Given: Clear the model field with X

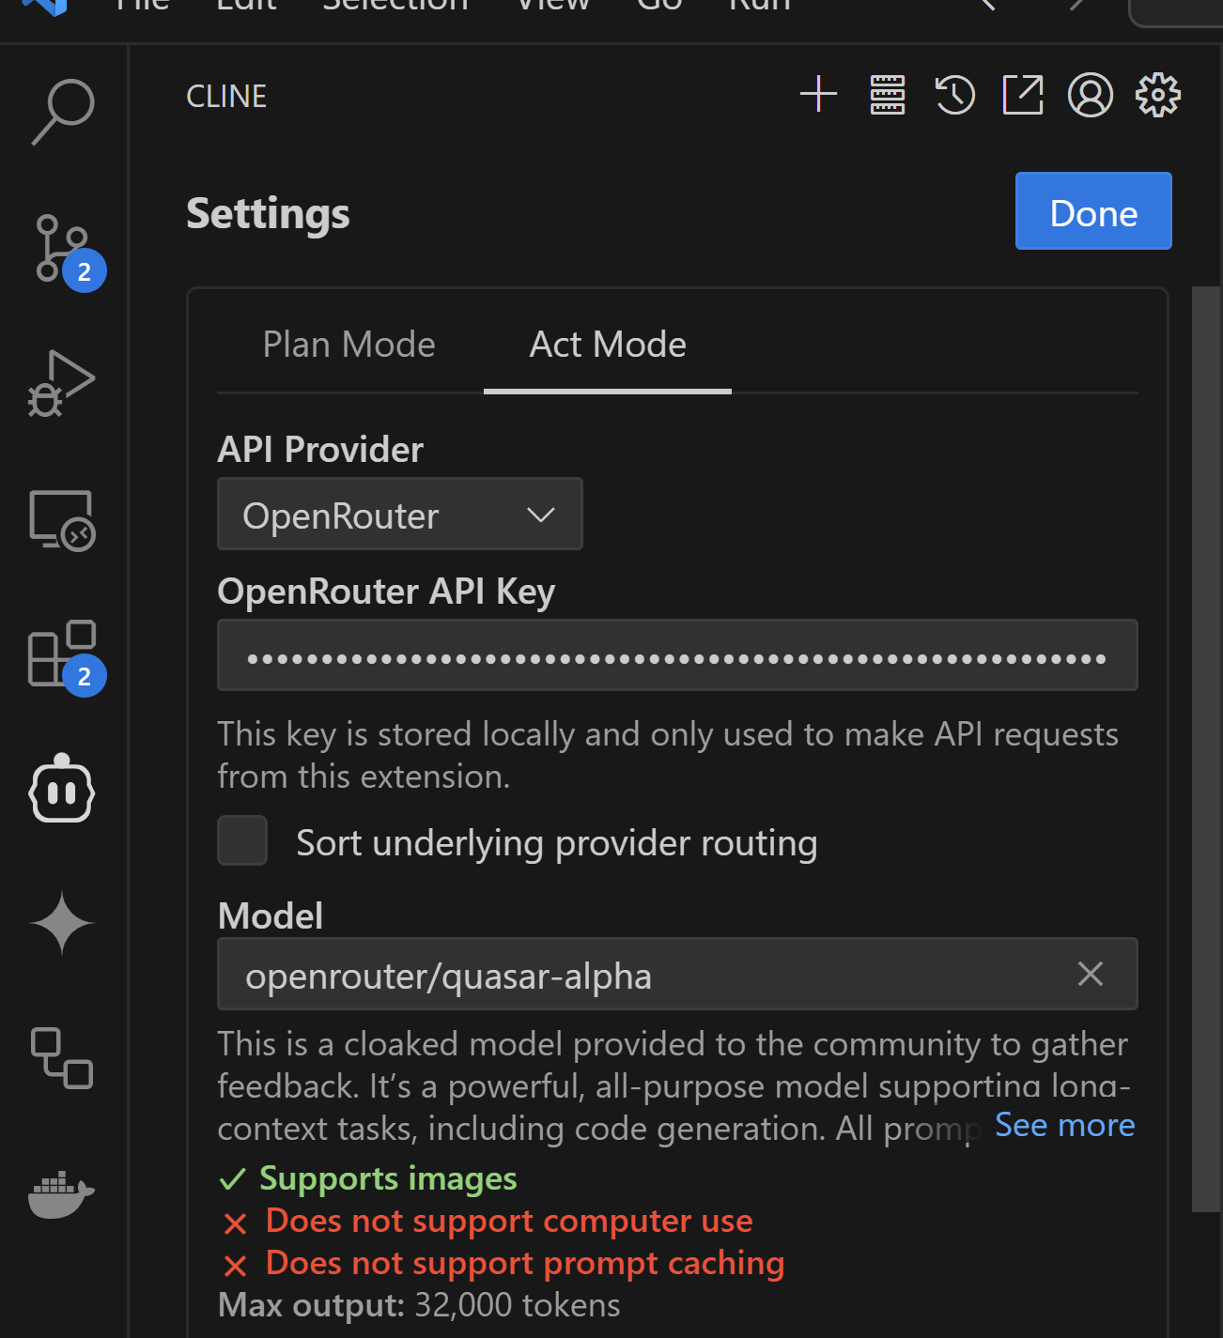Looking at the screenshot, I should tap(1090, 974).
